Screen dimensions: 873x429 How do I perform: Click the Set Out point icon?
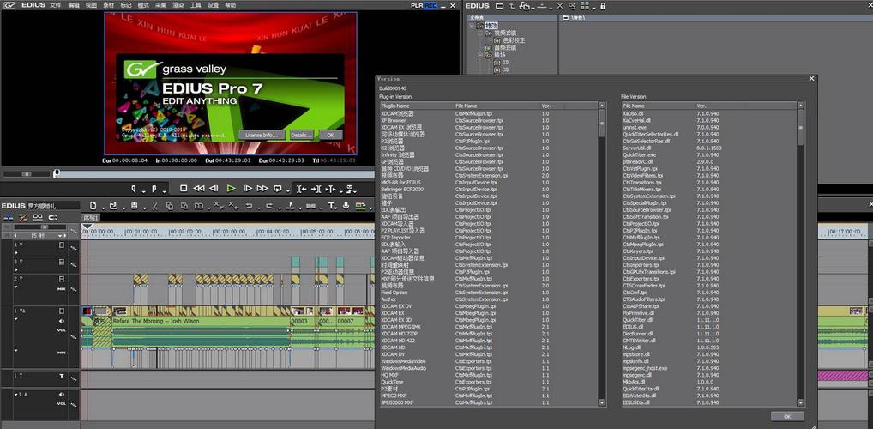[154, 188]
